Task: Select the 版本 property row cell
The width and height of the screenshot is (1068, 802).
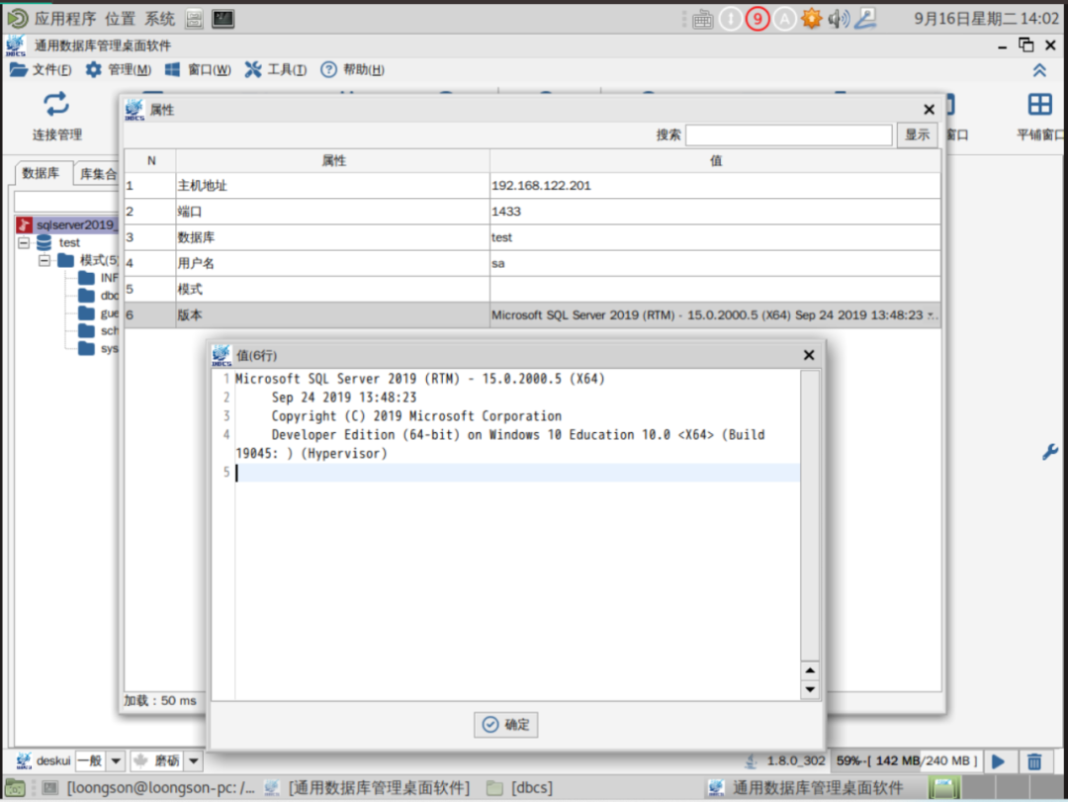Action: tap(332, 315)
